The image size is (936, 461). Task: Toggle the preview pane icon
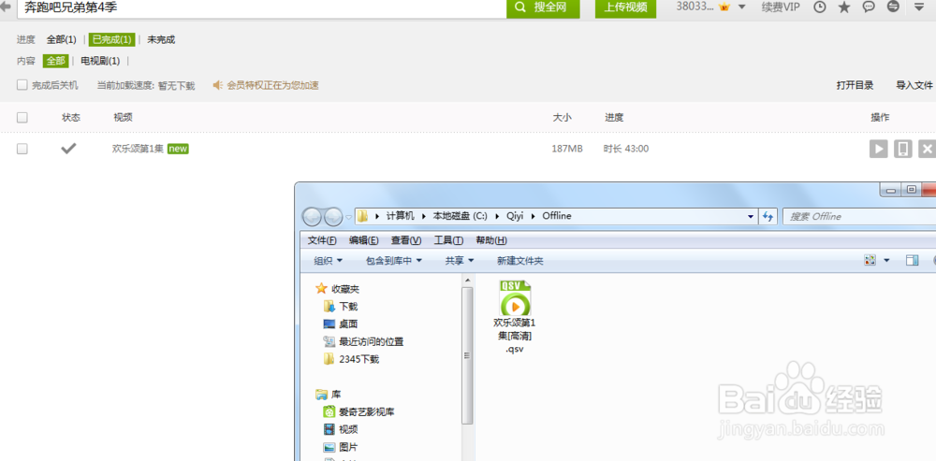pyautogui.click(x=912, y=260)
